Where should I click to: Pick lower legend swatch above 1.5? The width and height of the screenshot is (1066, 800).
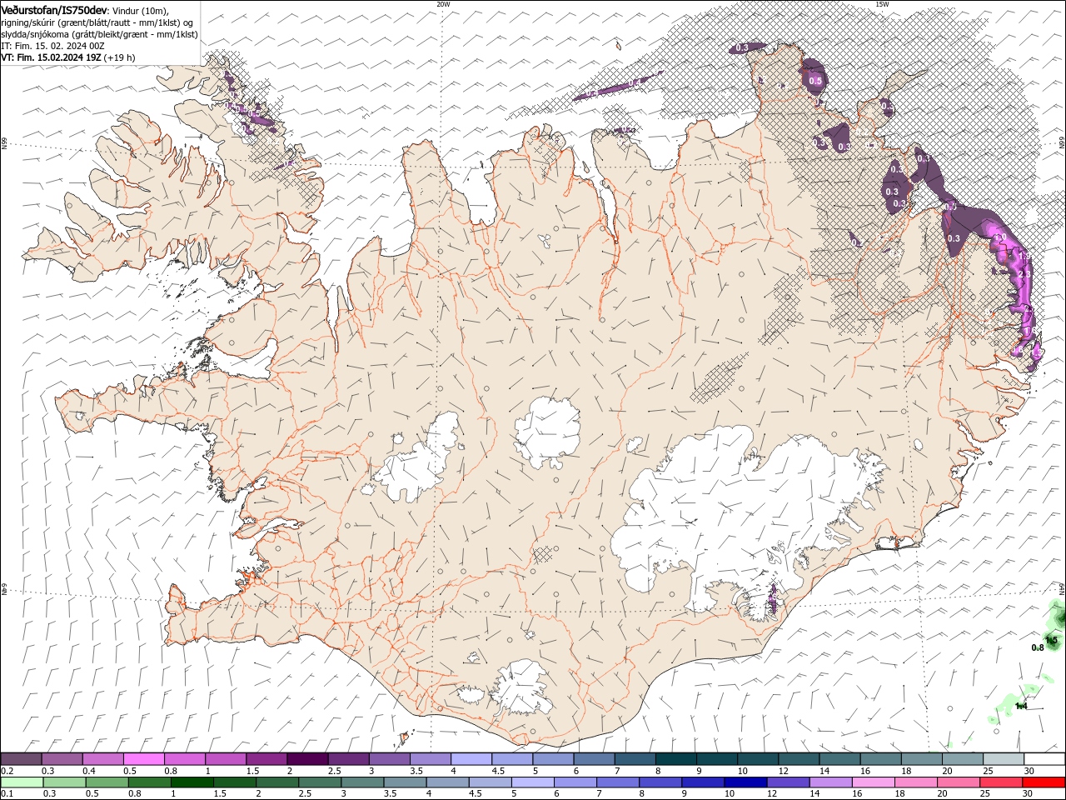pyautogui.click(x=235, y=782)
